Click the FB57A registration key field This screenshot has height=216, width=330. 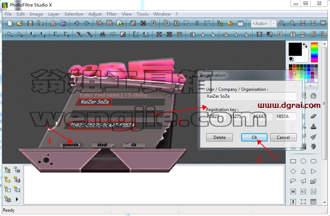[x=286, y=116]
